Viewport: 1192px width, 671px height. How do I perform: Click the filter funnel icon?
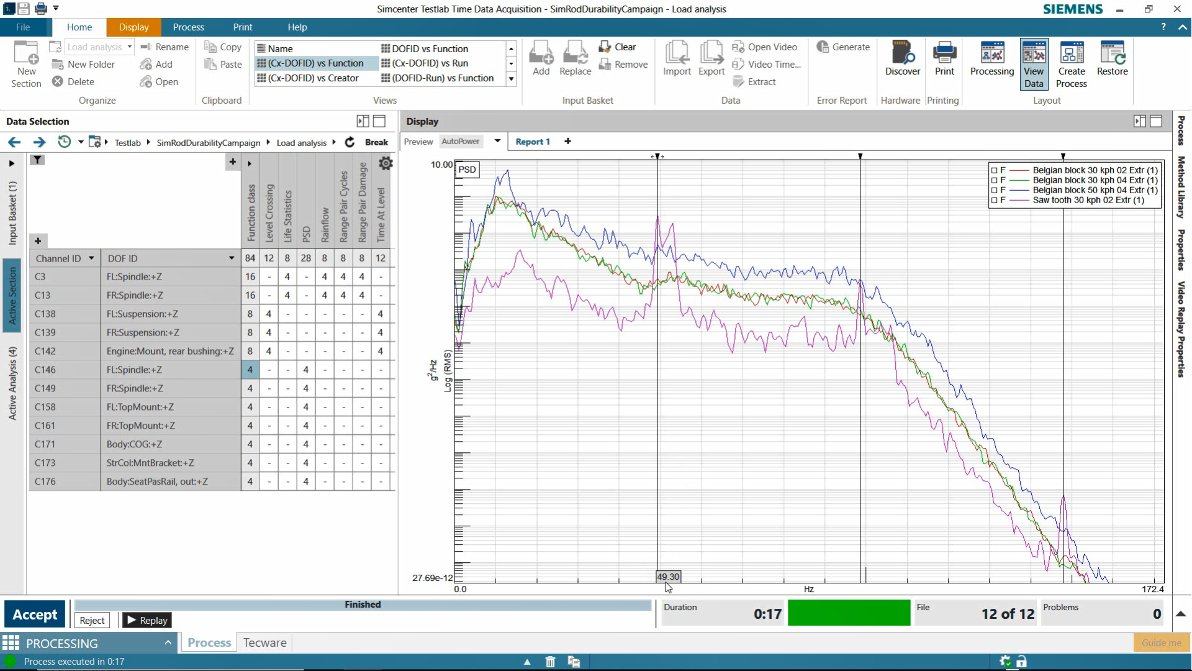click(x=37, y=160)
